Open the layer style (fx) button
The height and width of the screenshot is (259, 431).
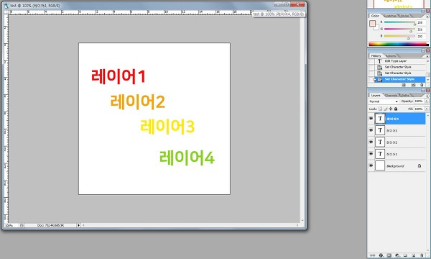[381, 255]
